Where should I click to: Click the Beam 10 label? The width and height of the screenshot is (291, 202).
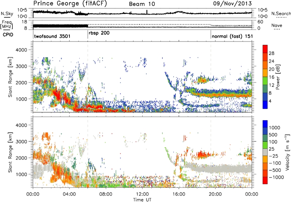coord(142,4)
